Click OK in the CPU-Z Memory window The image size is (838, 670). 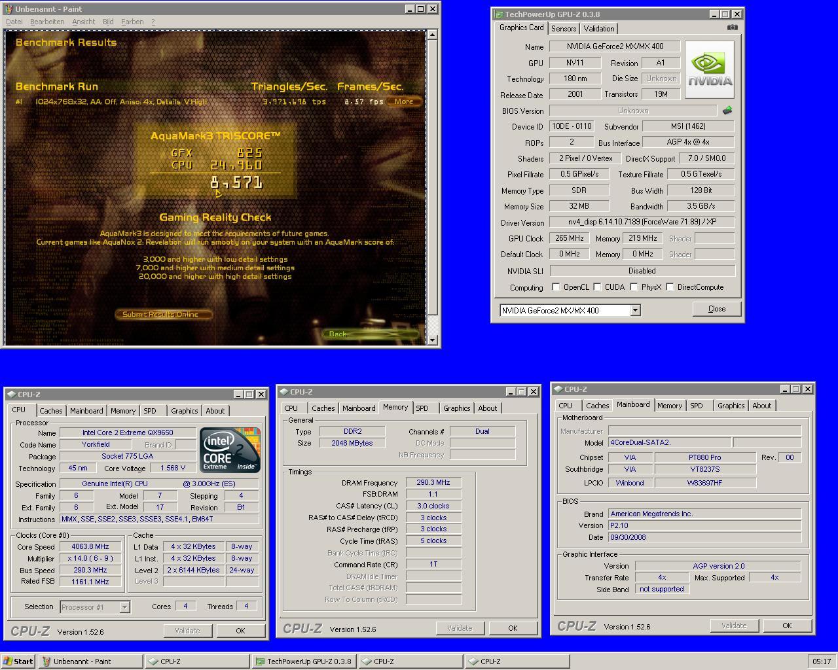(x=513, y=628)
